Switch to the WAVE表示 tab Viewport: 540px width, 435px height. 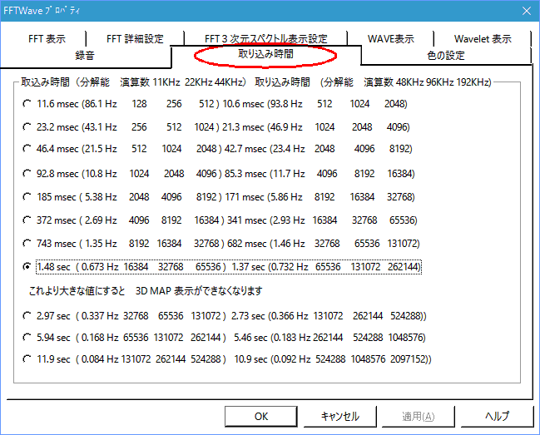click(x=391, y=39)
